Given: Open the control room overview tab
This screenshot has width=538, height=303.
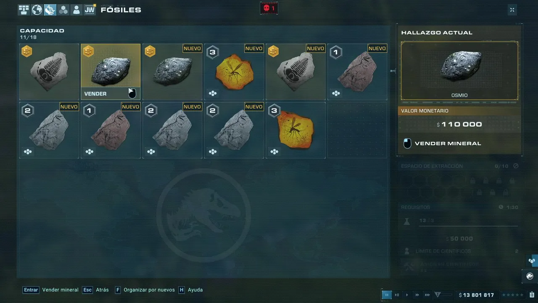Looking at the screenshot, I should [x=24, y=10].
